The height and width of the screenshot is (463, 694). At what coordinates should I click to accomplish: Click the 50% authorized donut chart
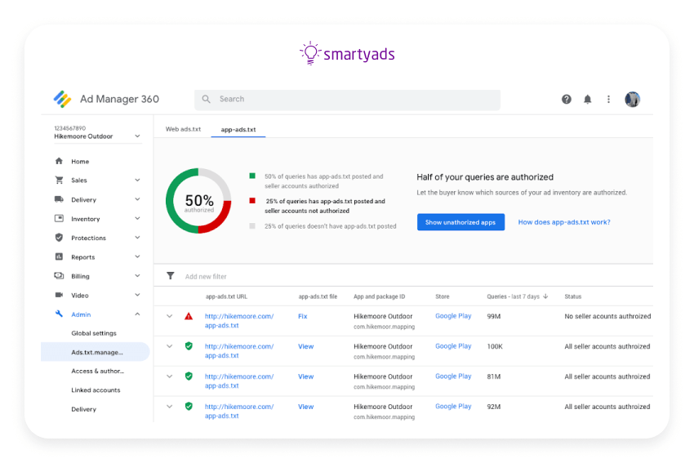tap(198, 201)
